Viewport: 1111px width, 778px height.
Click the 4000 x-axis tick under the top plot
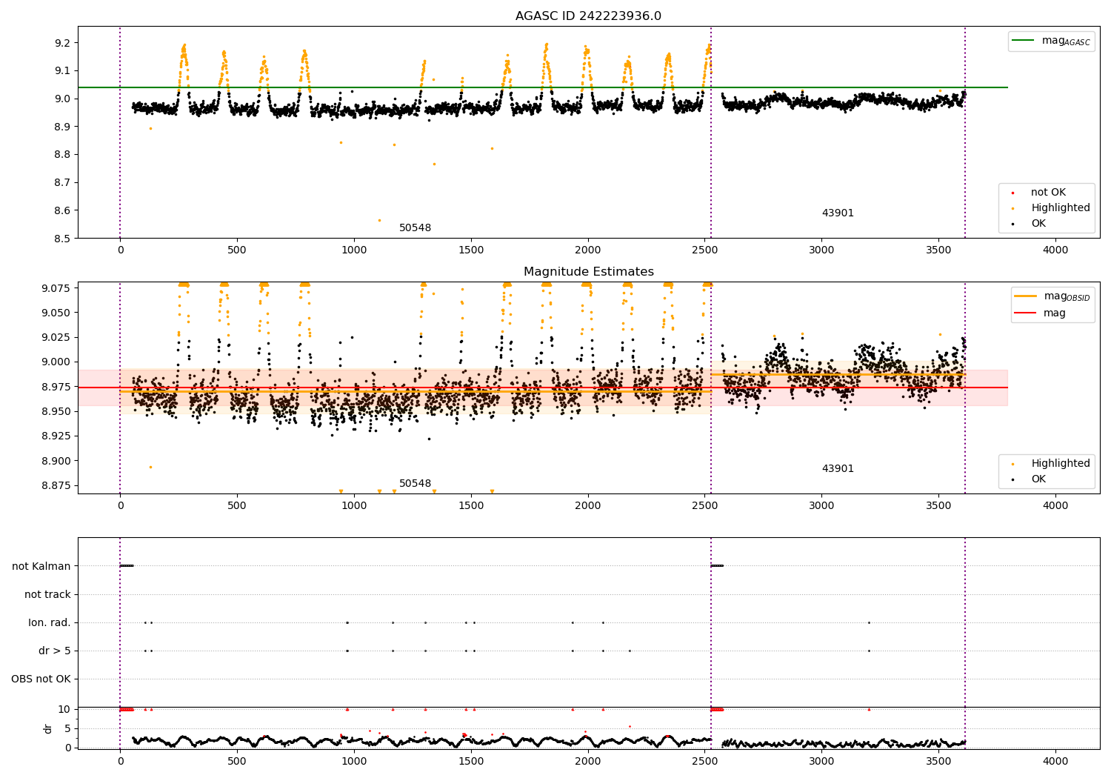[x=1055, y=250]
